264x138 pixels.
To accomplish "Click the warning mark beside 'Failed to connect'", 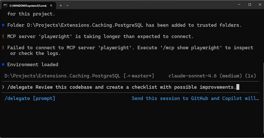I will click(x=3, y=48).
